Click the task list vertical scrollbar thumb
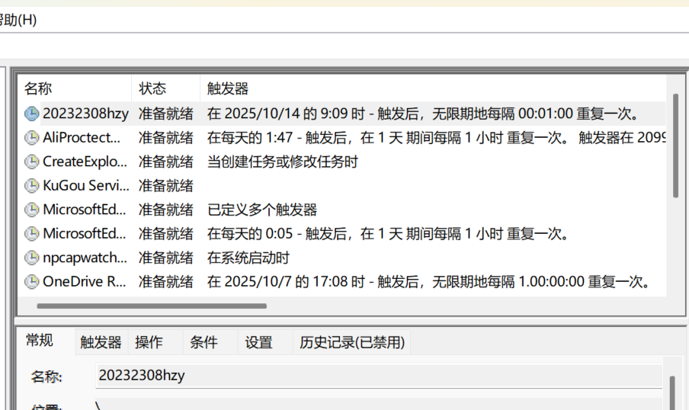This screenshot has height=410, width=689. click(675, 146)
